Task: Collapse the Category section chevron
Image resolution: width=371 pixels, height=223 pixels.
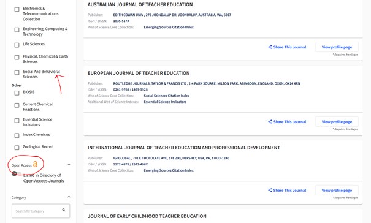Action: click(69, 197)
